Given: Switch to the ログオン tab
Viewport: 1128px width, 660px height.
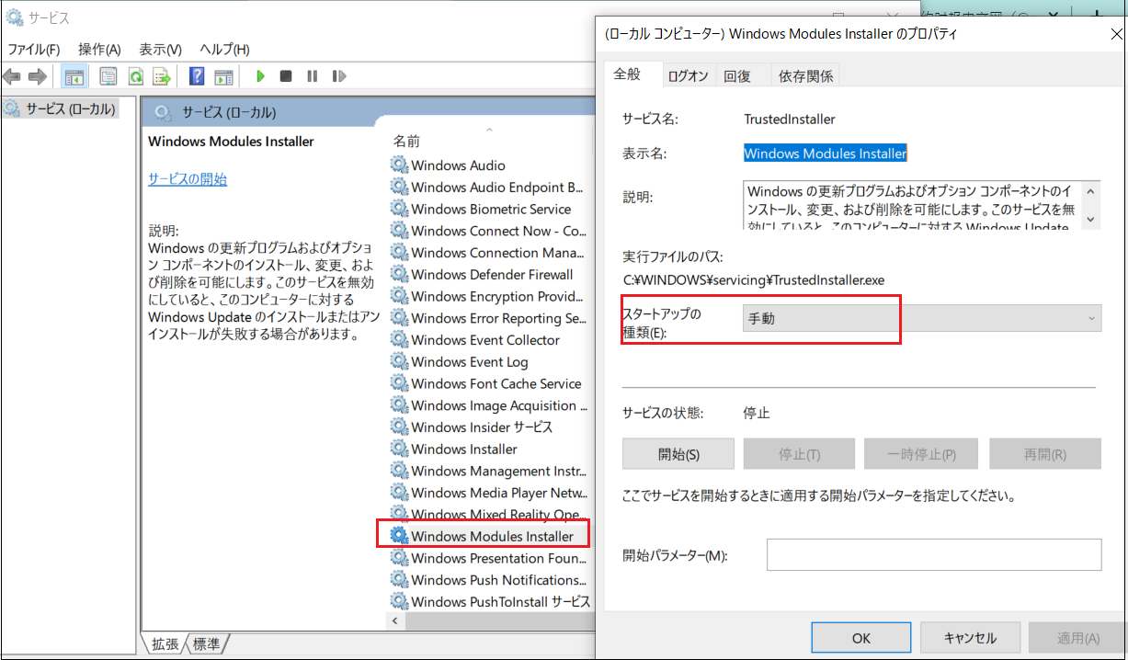Looking at the screenshot, I should pos(688,76).
